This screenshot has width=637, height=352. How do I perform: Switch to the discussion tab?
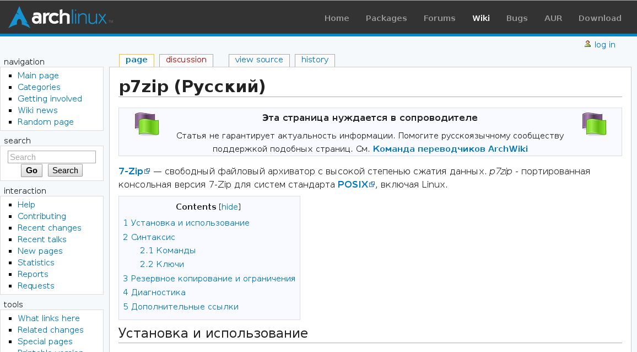pos(186,60)
